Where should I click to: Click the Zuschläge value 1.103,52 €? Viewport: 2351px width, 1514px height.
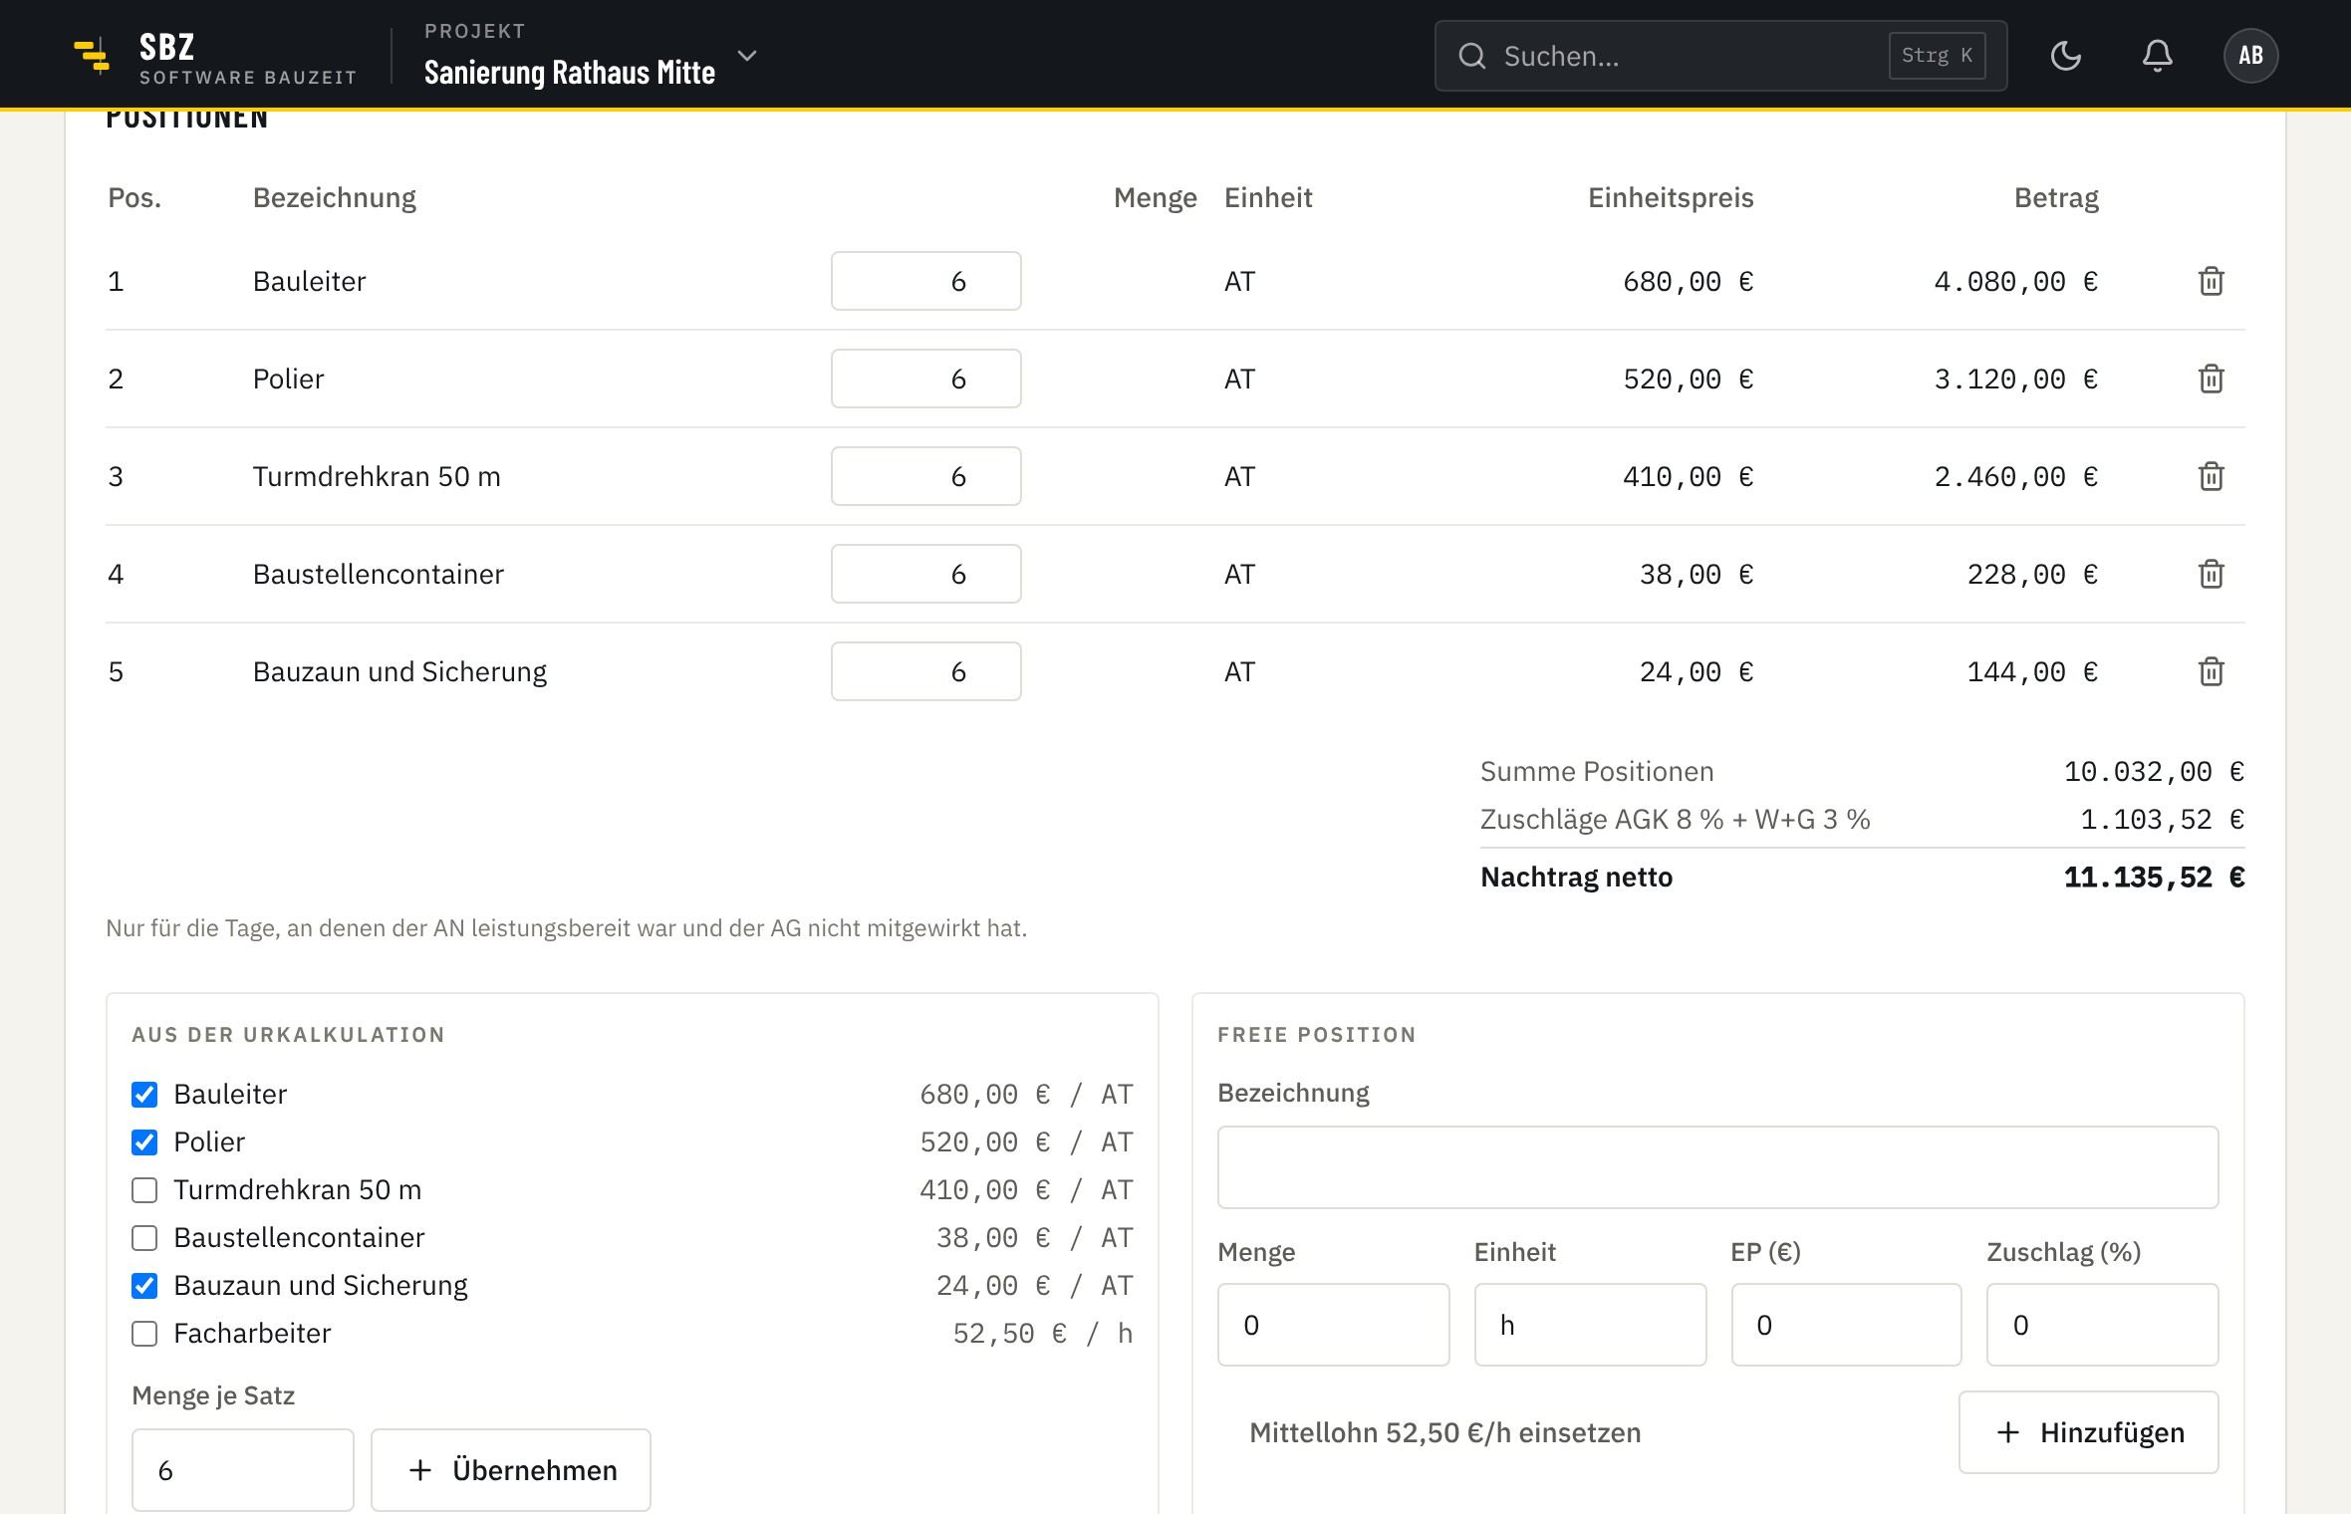coord(2162,820)
